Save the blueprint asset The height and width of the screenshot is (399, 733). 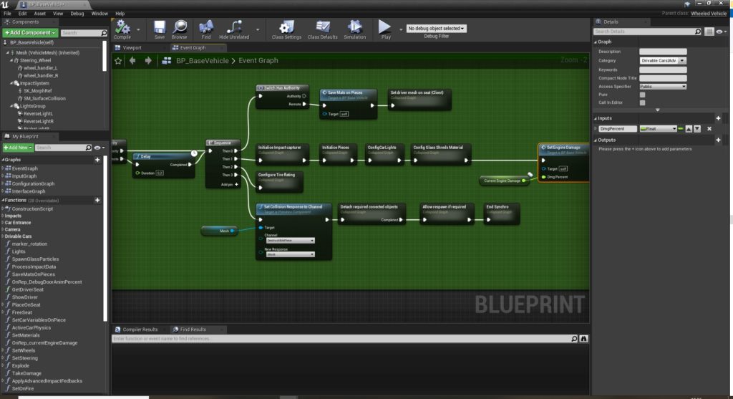coord(160,29)
